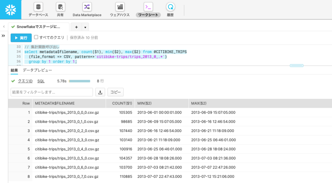Select the Snowflakeでステージに... worksheet tab
The width and height of the screenshot is (332, 183).
pos(39,27)
